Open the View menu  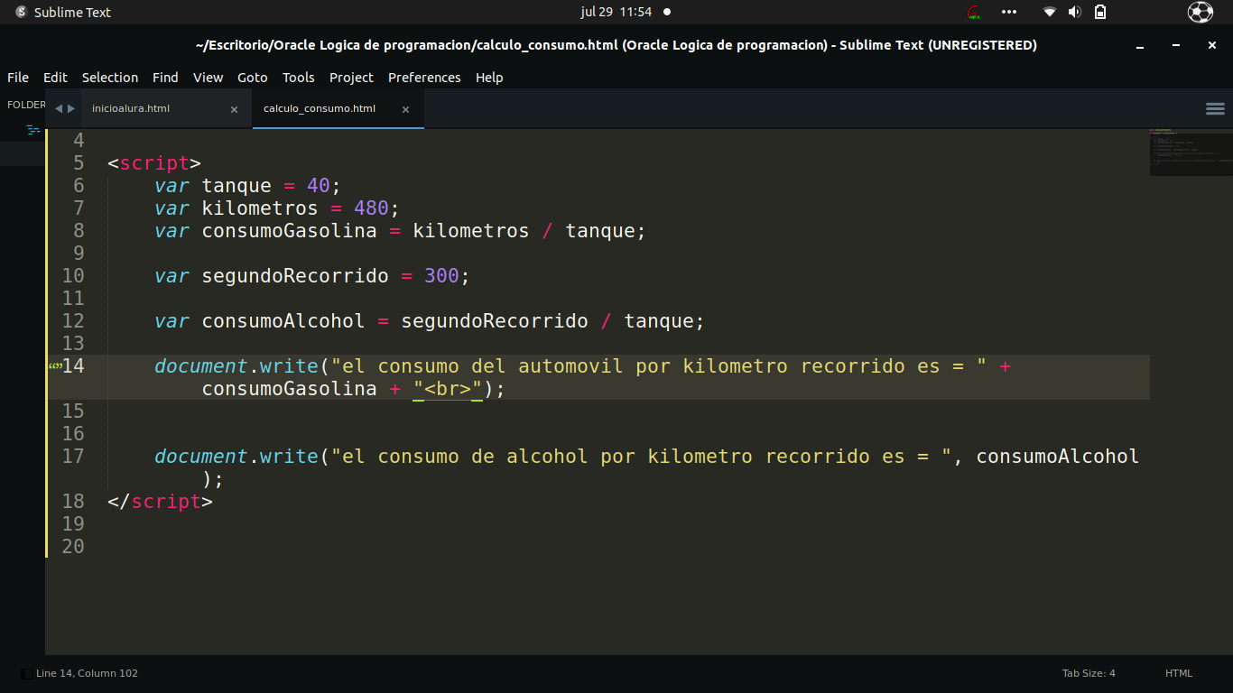208,78
